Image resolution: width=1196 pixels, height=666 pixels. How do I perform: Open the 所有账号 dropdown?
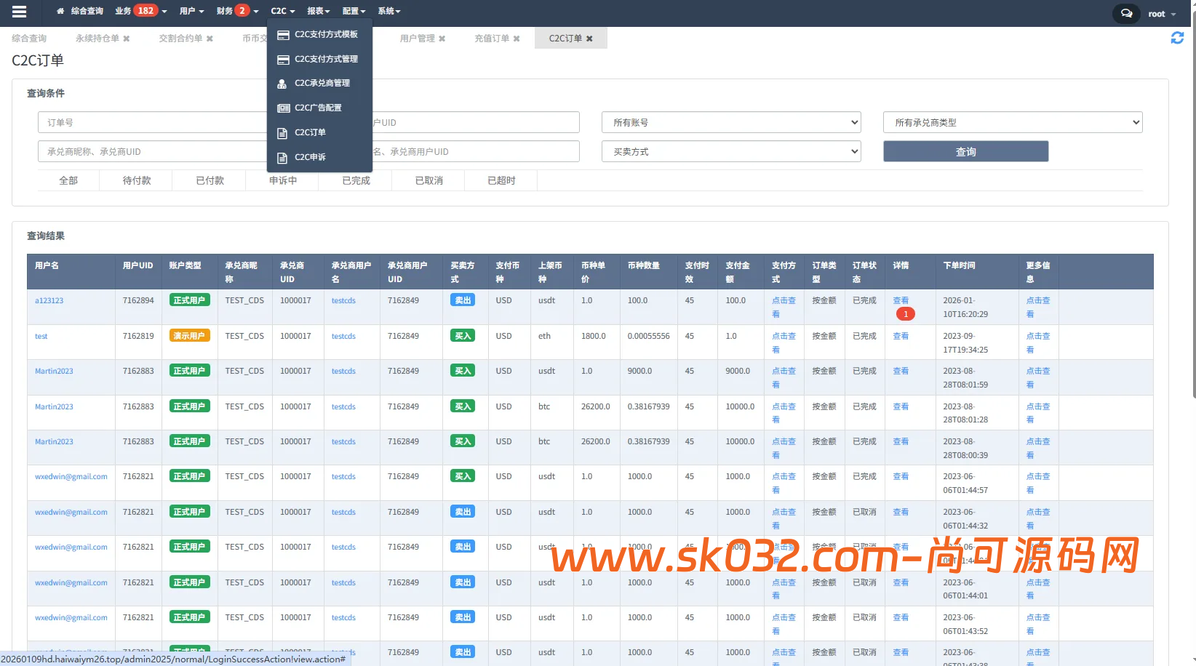click(x=730, y=121)
